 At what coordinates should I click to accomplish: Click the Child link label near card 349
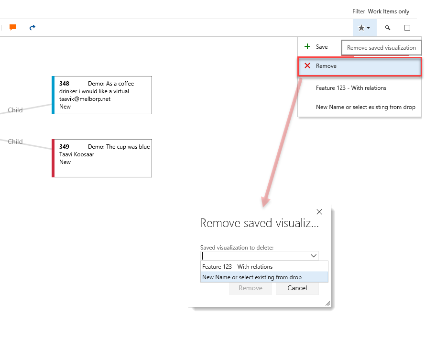(x=15, y=142)
